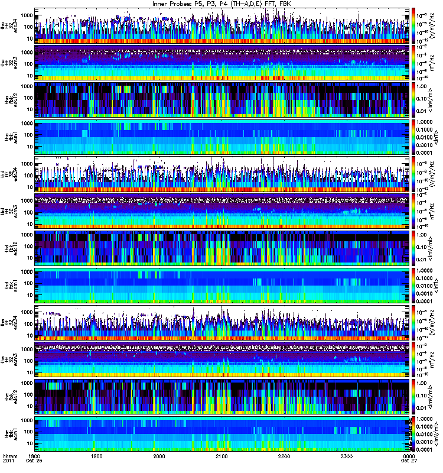Screen dimensions: 443x473
Task: Click the 0000 time axis label
Action: coord(409,456)
